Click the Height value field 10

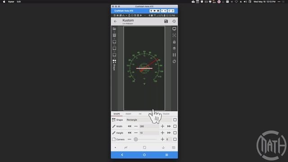pyautogui.click(x=149, y=133)
